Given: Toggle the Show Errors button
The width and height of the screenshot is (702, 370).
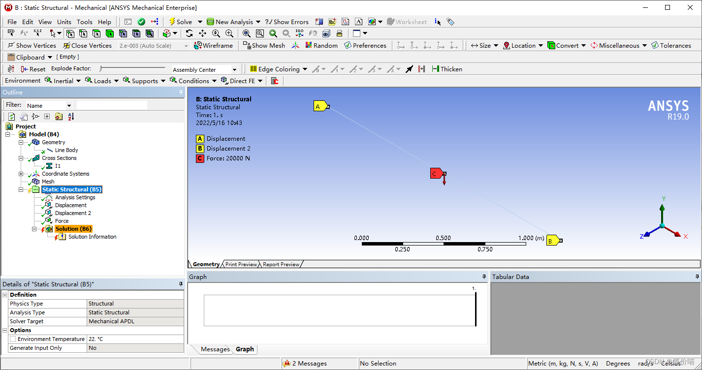Looking at the screenshot, I should pos(287,22).
